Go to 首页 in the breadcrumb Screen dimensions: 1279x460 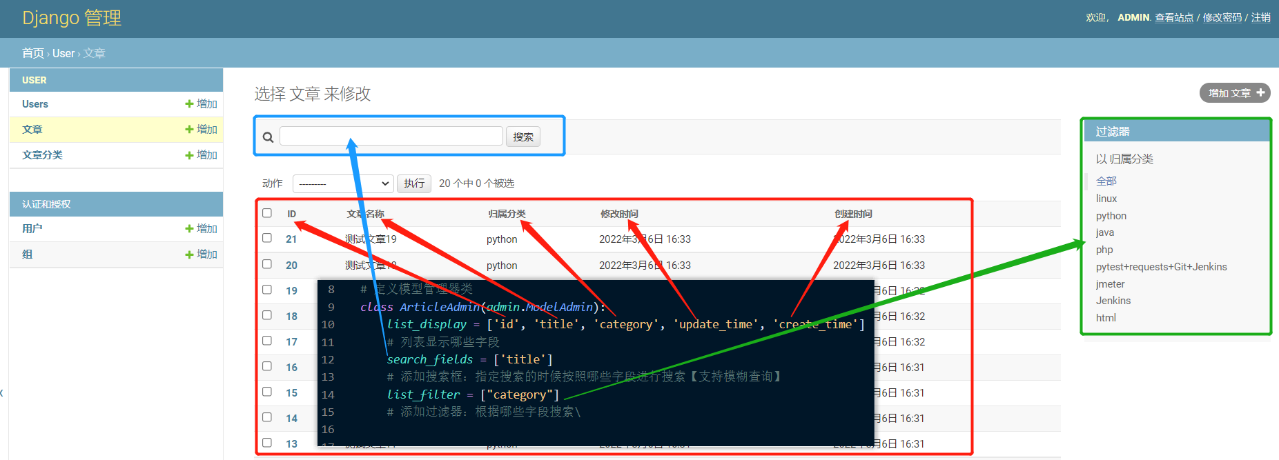[33, 53]
